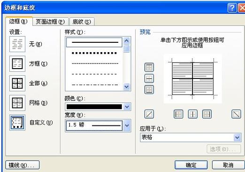Open the 颜色 color dropdown arrow
This screenshot has width=245, height=172.
[127, 107]
